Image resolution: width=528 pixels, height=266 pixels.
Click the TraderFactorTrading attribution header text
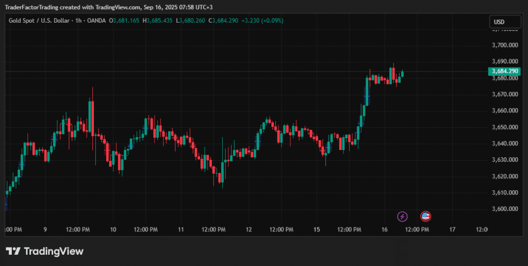click(109, 7)
